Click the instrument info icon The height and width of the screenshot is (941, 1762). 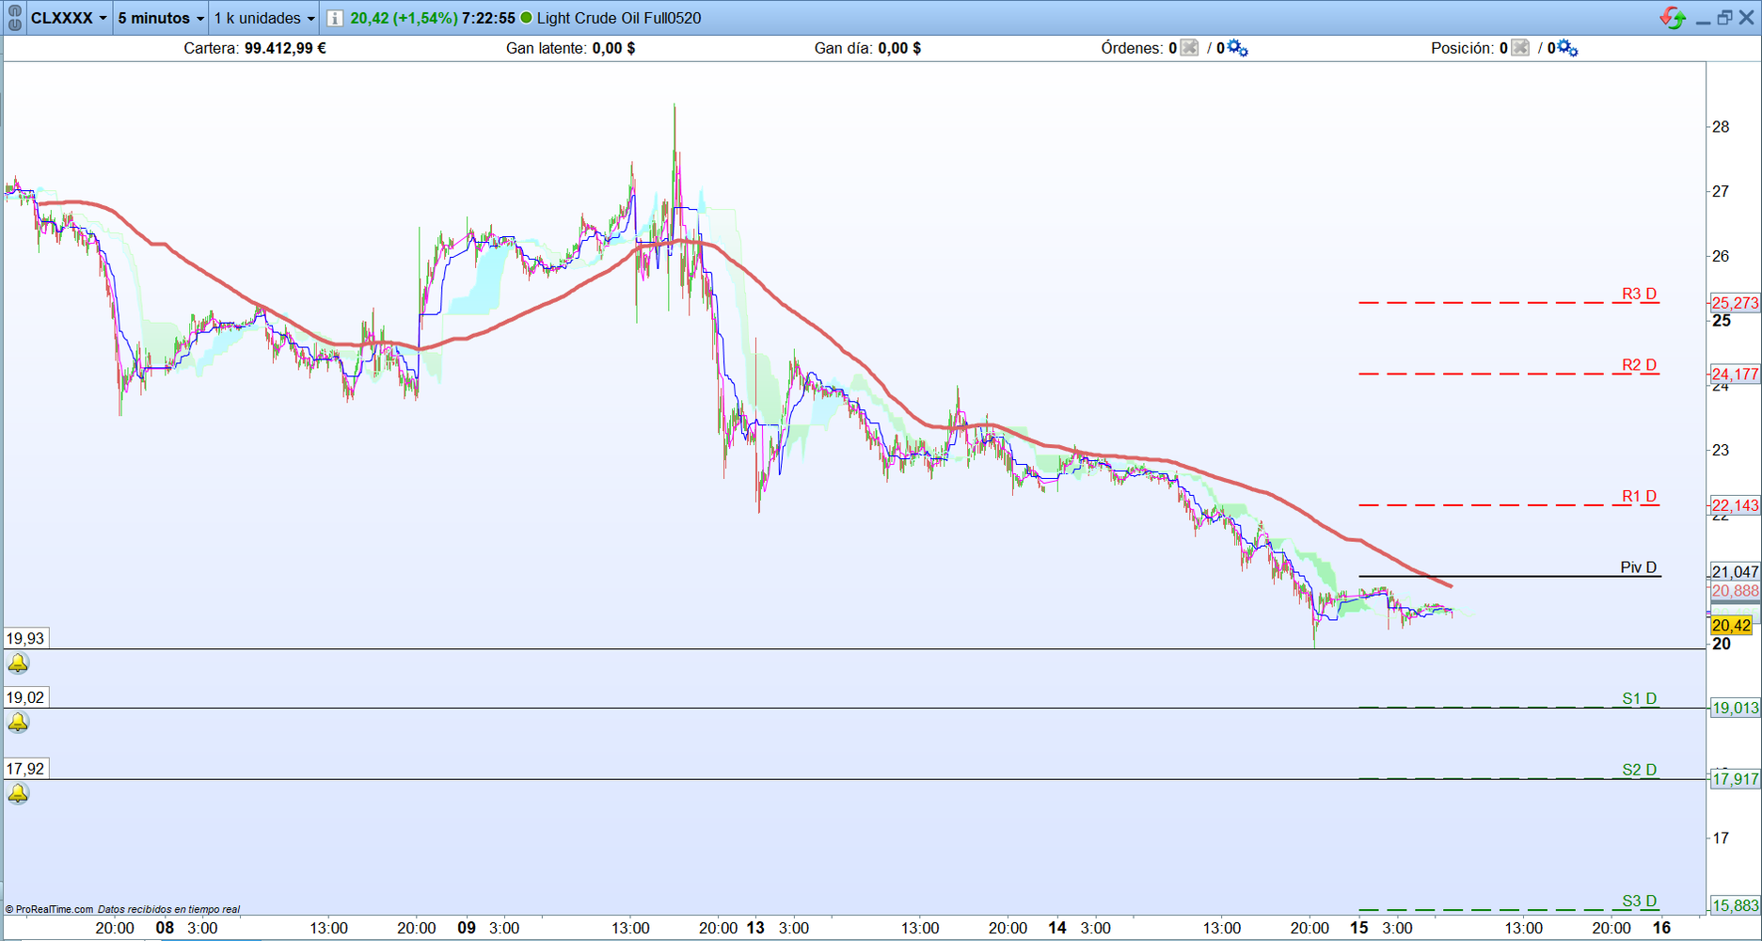(x=335, y=18)
